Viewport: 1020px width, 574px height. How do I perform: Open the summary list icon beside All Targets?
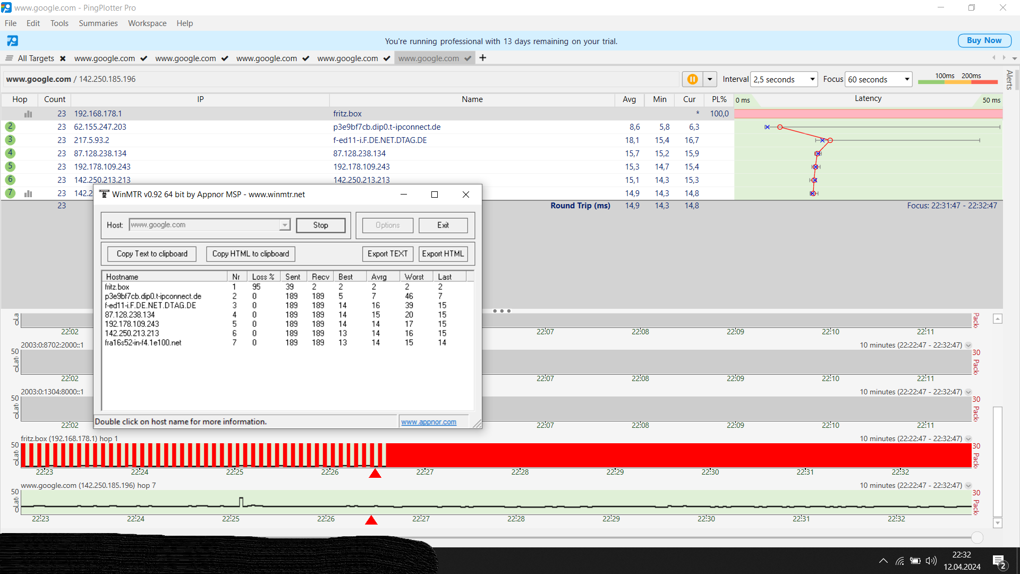click(x=9, y=58)
